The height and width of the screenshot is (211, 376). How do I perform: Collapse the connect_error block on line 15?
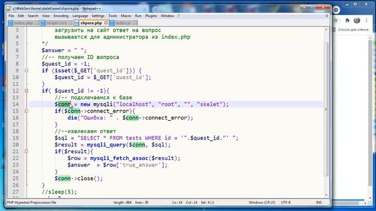click(x=26, y=111)
